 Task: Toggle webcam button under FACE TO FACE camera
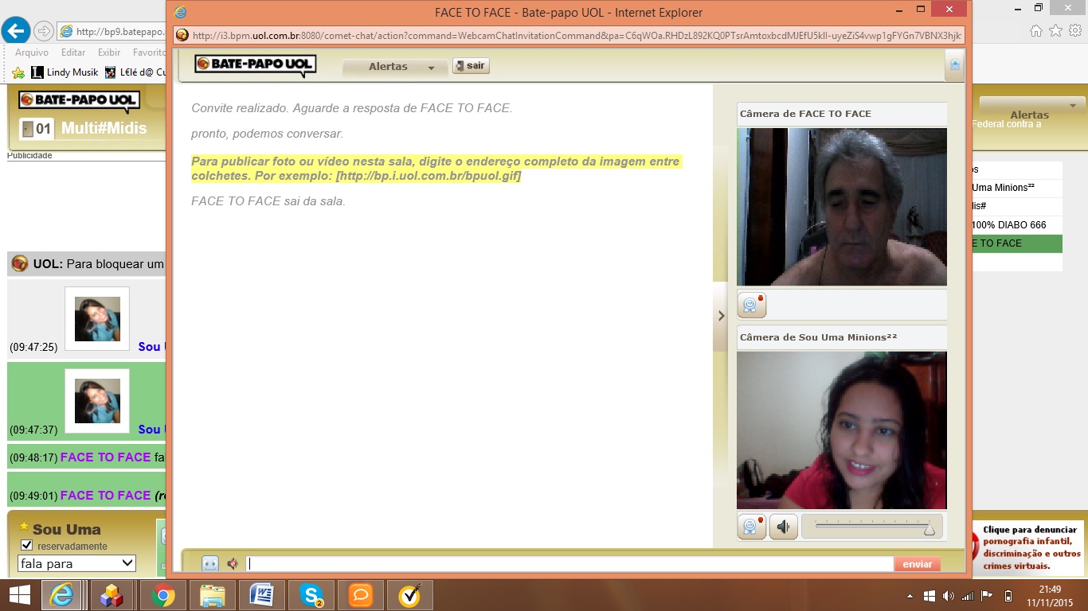tap(751, 305)
